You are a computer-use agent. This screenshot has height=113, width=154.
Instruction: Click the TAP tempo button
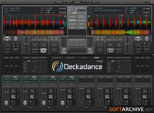click(x=69, y=2)
